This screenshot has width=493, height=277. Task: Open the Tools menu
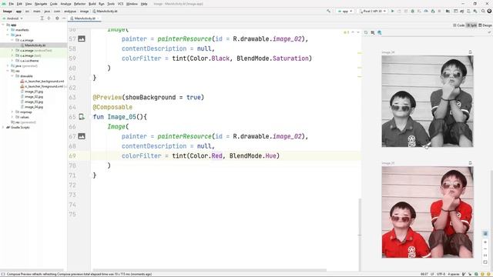111,4
